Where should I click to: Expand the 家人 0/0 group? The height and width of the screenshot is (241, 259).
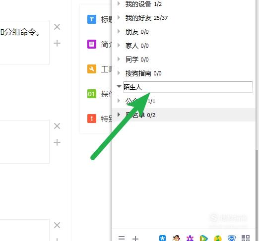(x=119, y=45)
